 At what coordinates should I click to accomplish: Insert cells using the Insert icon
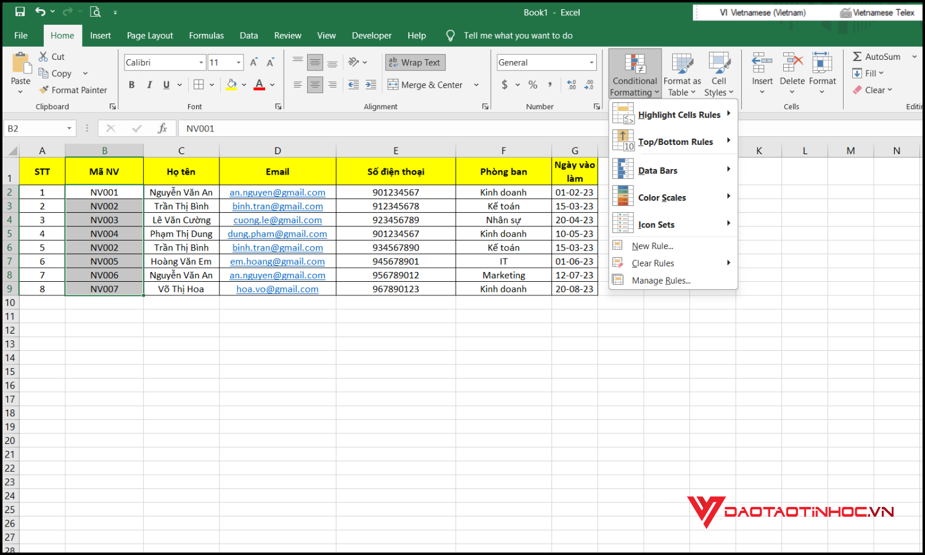pos(762,62)
